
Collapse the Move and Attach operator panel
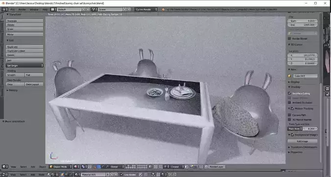(14, 121)
